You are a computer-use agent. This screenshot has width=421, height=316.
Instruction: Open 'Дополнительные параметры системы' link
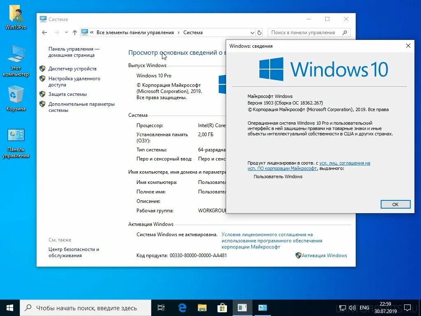pos(82,107)
